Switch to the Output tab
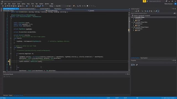The height and width of the screenshot is (99, 177). point(11,95)
